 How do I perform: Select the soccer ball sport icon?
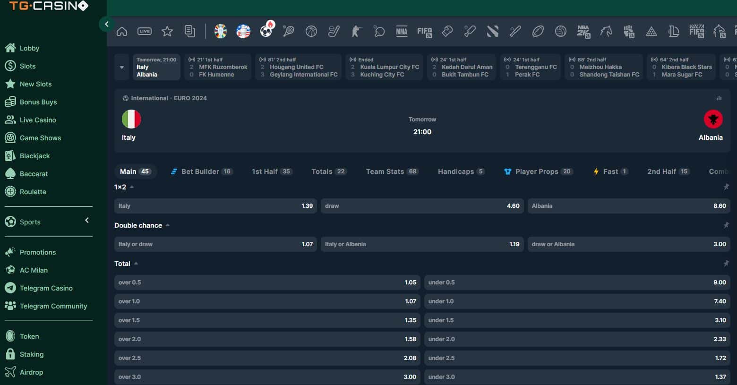(x=266, y=31)
